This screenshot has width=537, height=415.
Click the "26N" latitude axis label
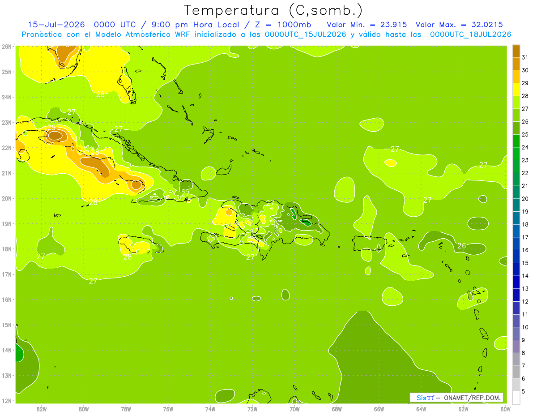point(7,47)
